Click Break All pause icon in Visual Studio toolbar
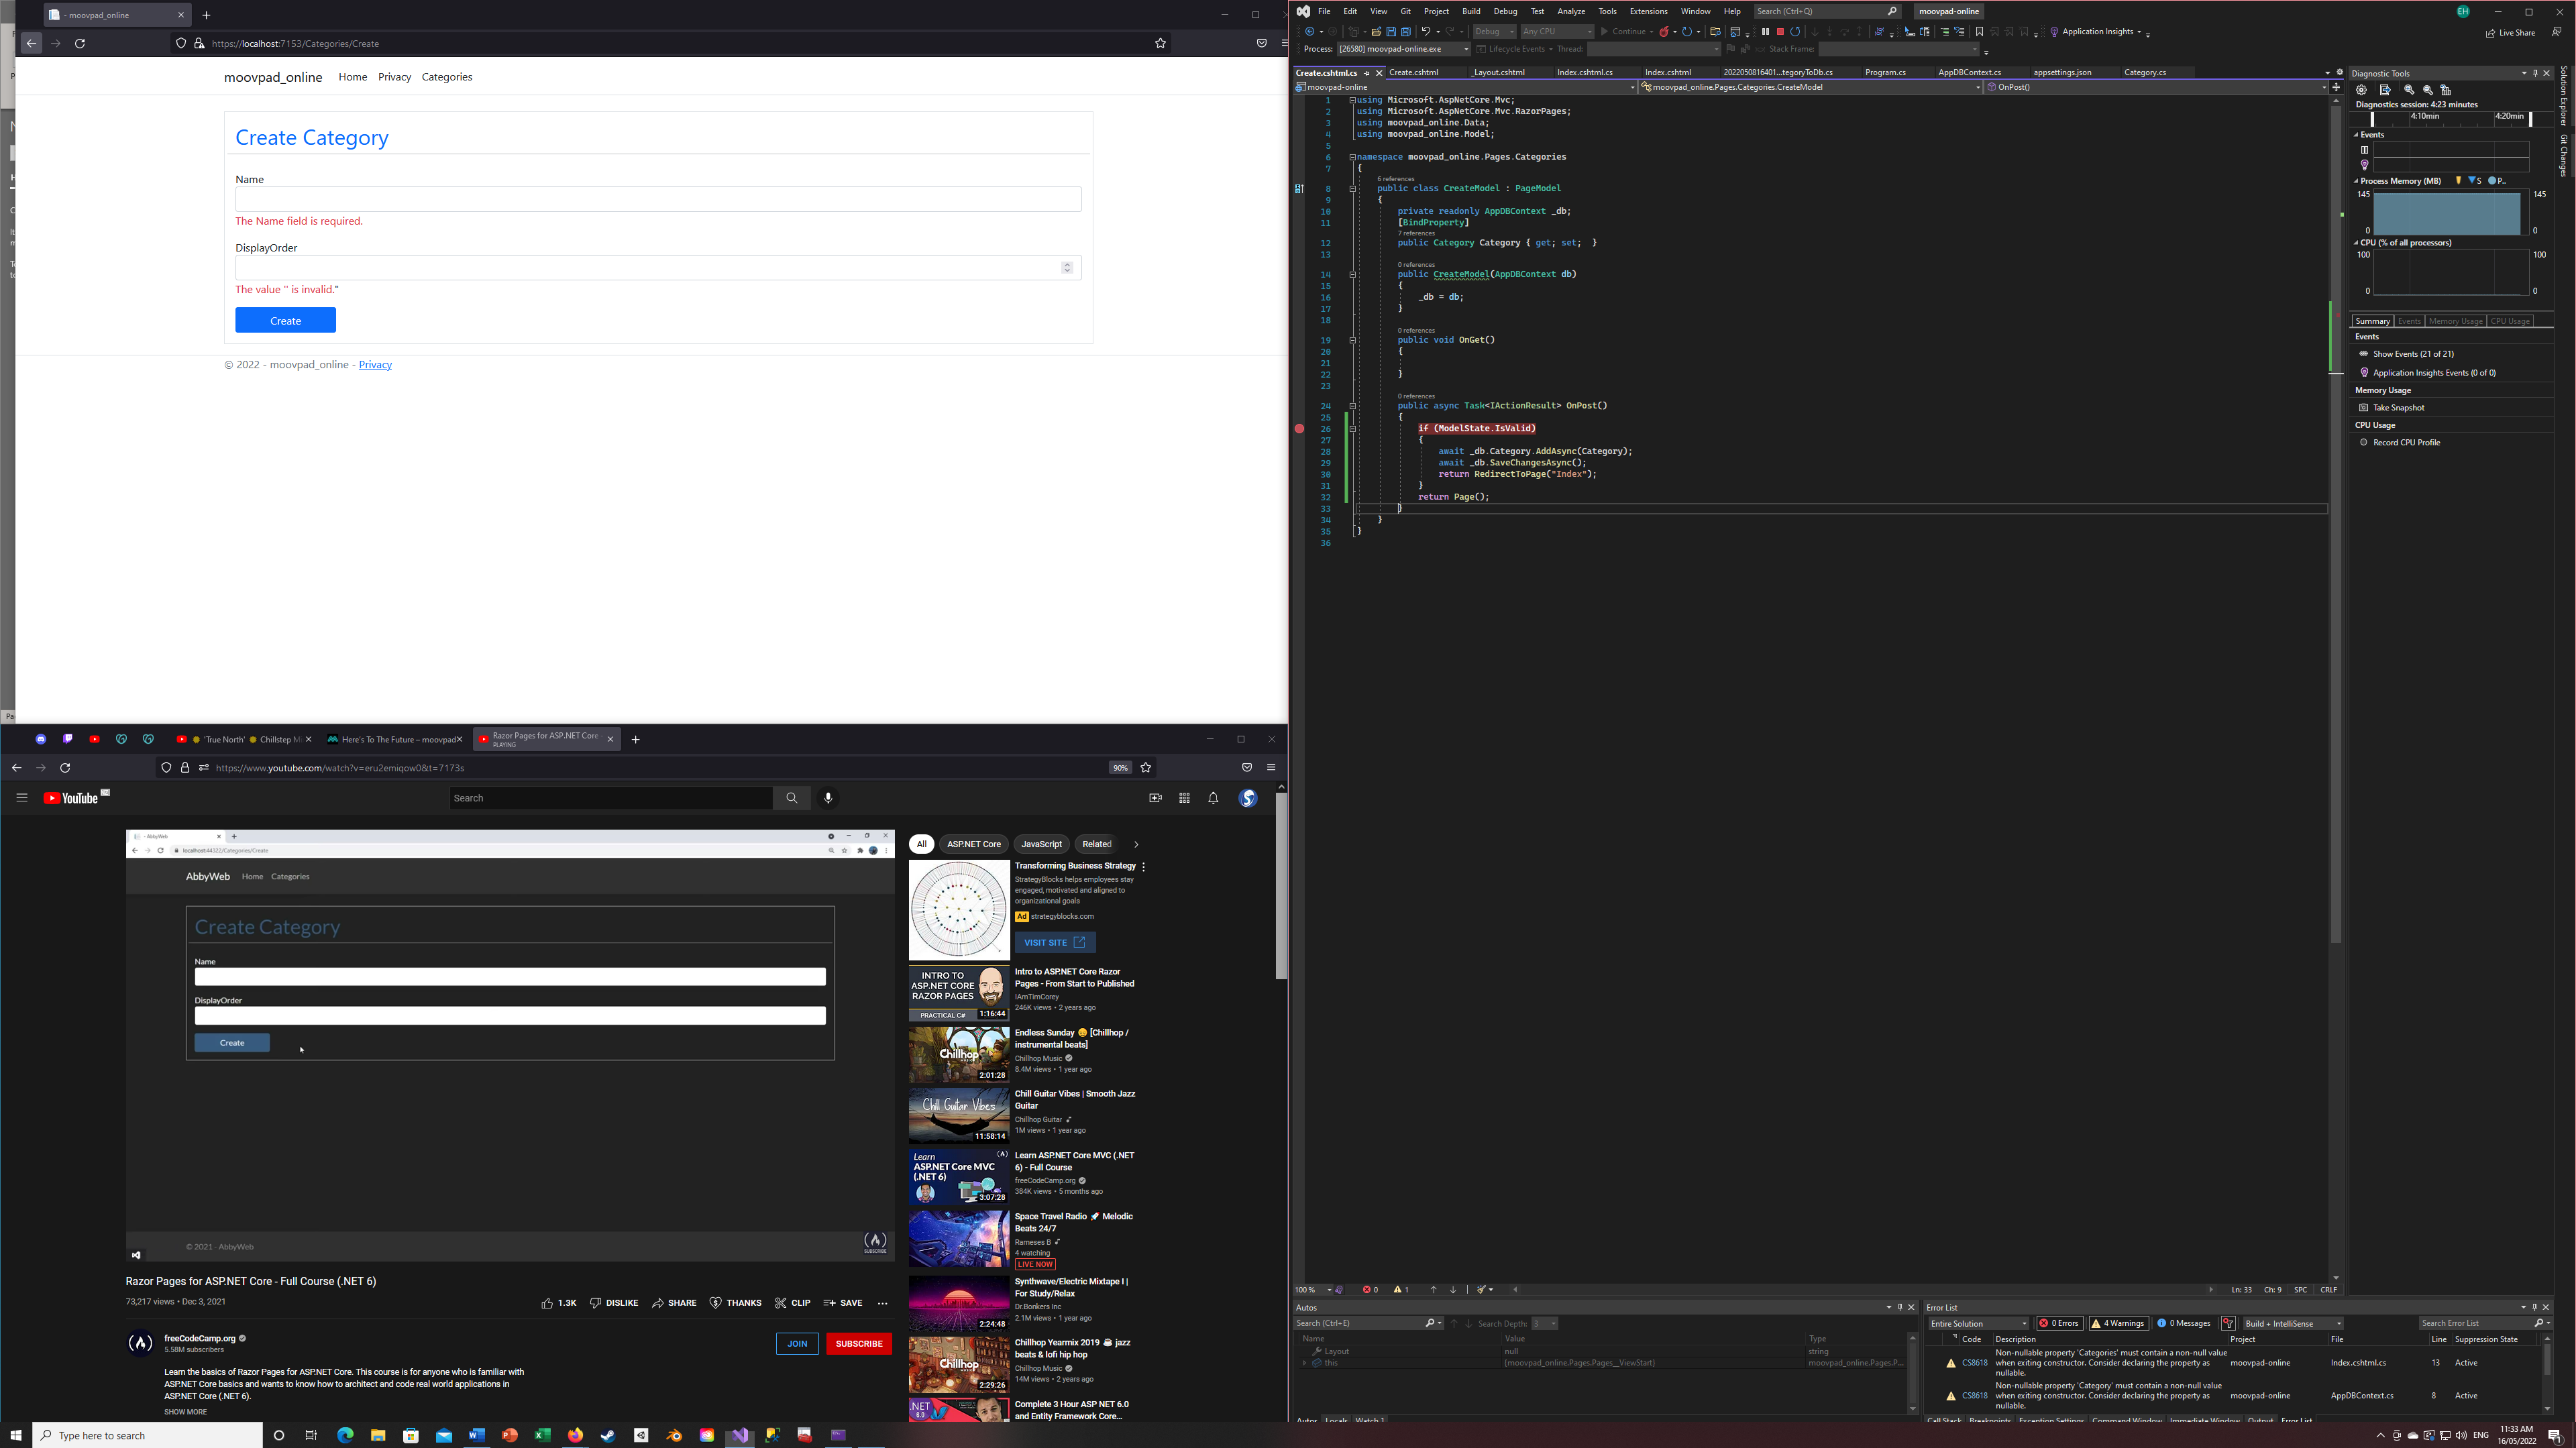The height and width of the screenshot is (1448, 2576). click(x=1765, y=32)
